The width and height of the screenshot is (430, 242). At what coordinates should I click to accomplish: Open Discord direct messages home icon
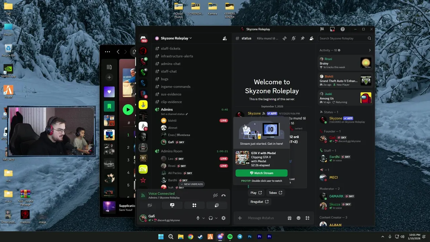(x=143, y=38)
